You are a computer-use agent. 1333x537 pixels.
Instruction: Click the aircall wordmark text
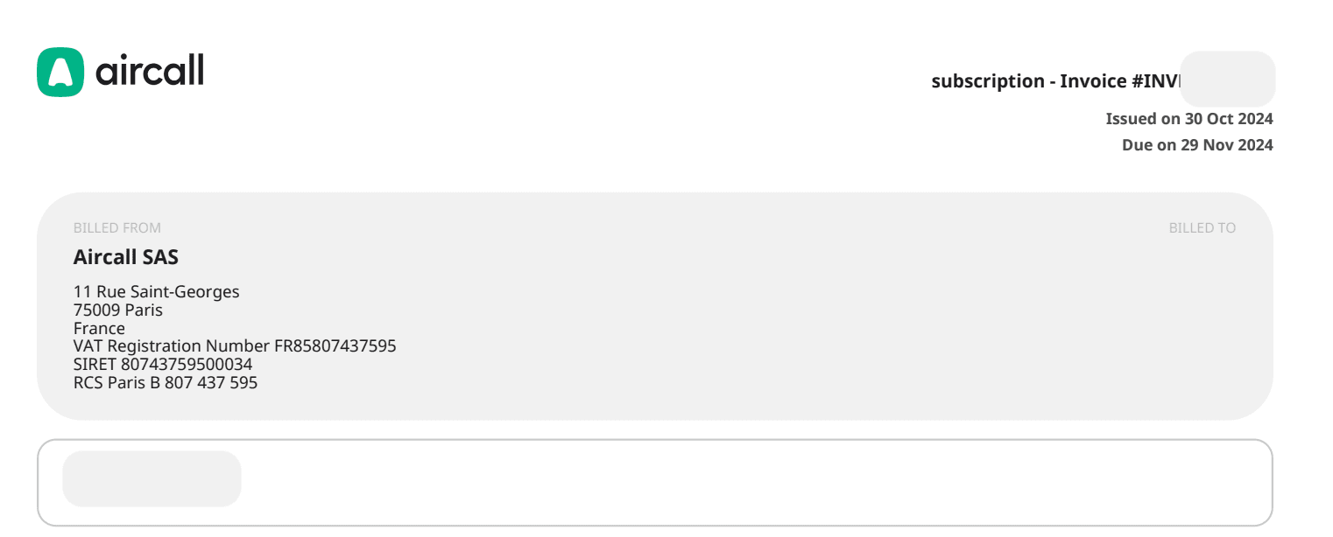point(149,70)
